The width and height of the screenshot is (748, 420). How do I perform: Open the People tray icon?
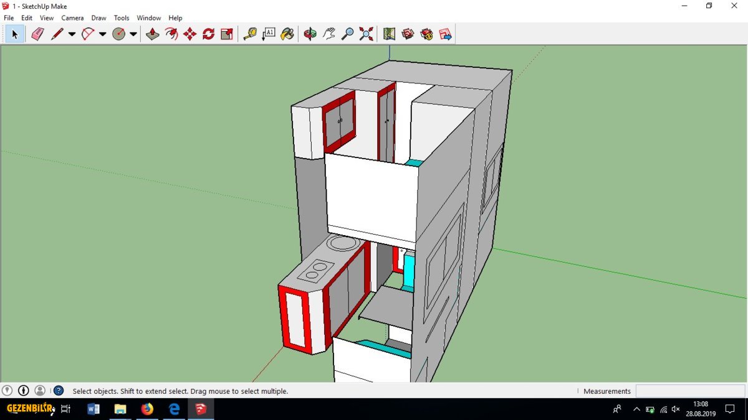617,409
